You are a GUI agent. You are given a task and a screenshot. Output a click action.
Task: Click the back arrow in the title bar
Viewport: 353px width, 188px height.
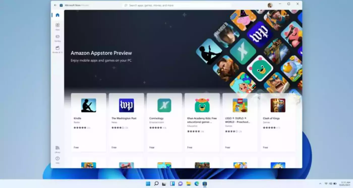point(55,5)
